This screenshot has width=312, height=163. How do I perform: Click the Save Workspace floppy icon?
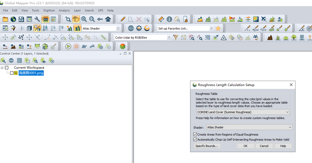(x=21, y=19)
